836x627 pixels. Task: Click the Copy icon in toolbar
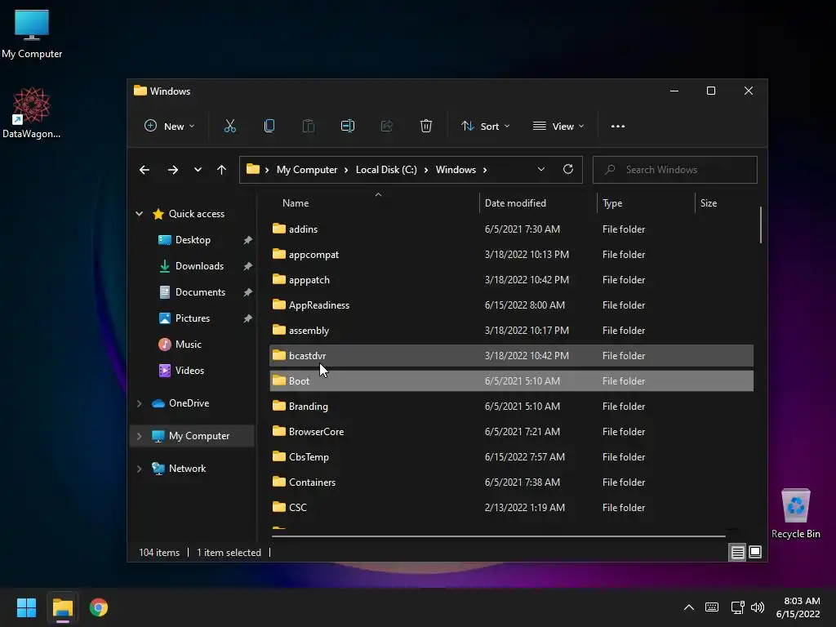point(269,127)
